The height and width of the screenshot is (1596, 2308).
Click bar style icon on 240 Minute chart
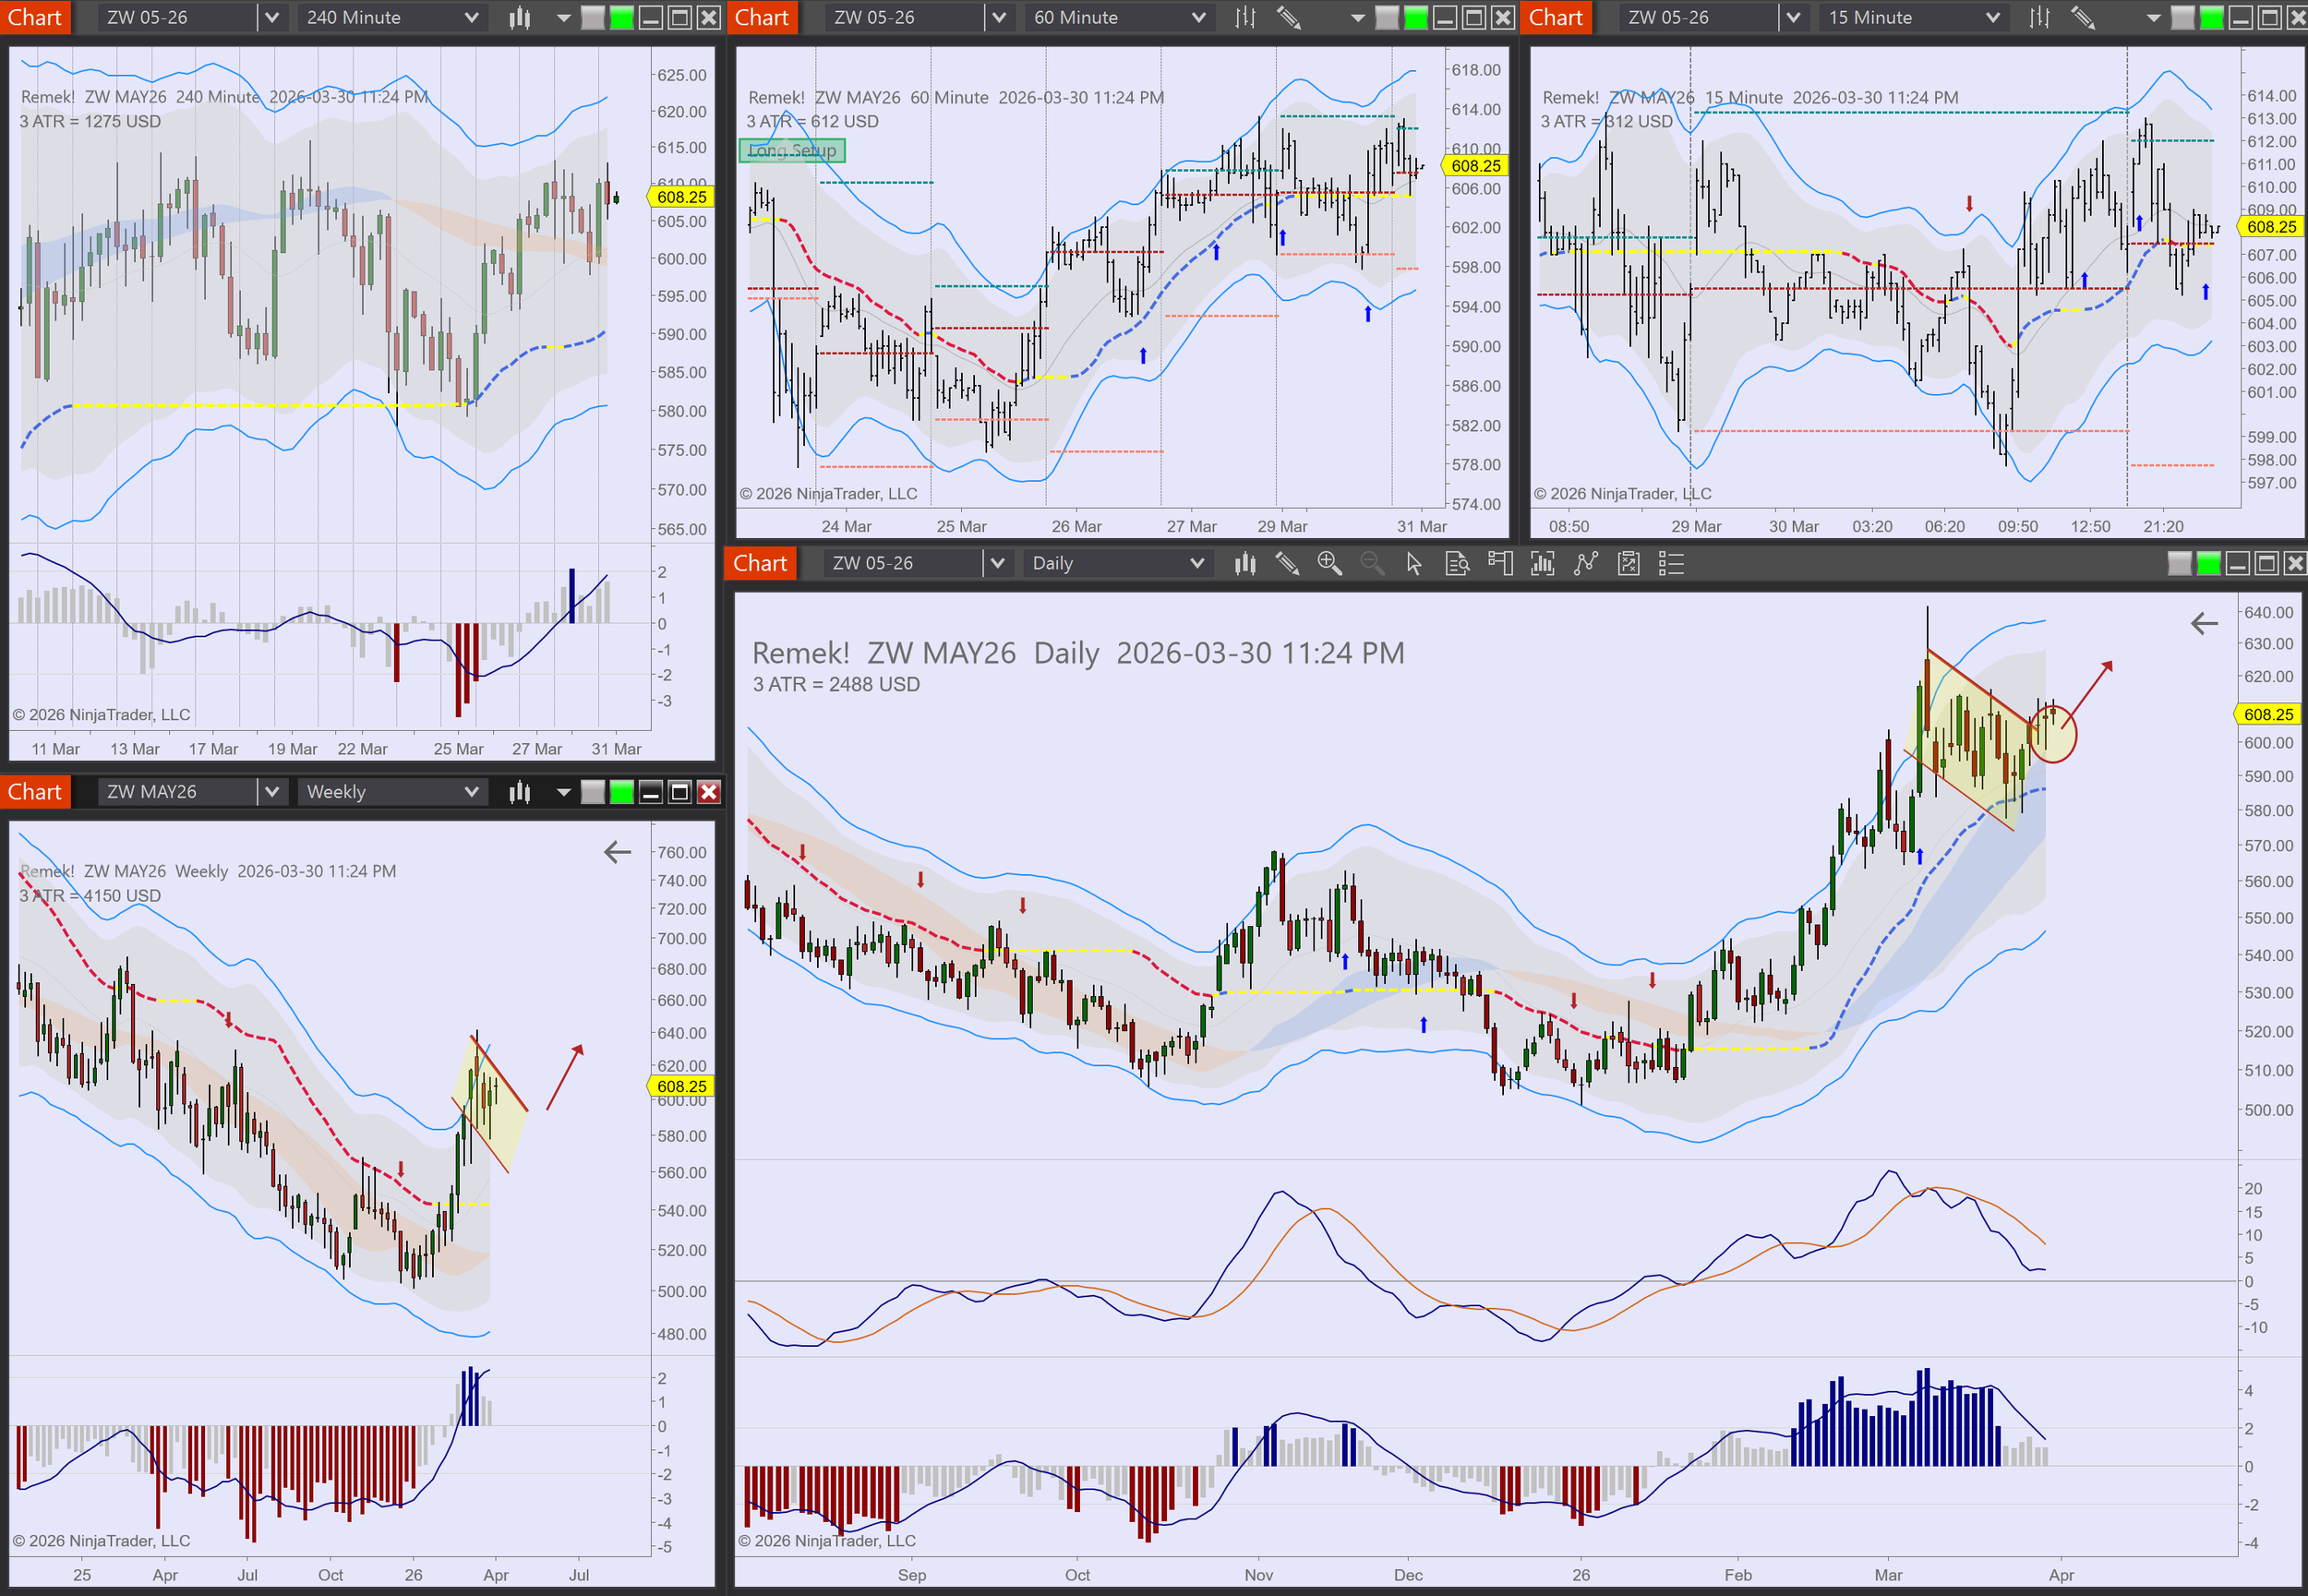click(519, 18)
